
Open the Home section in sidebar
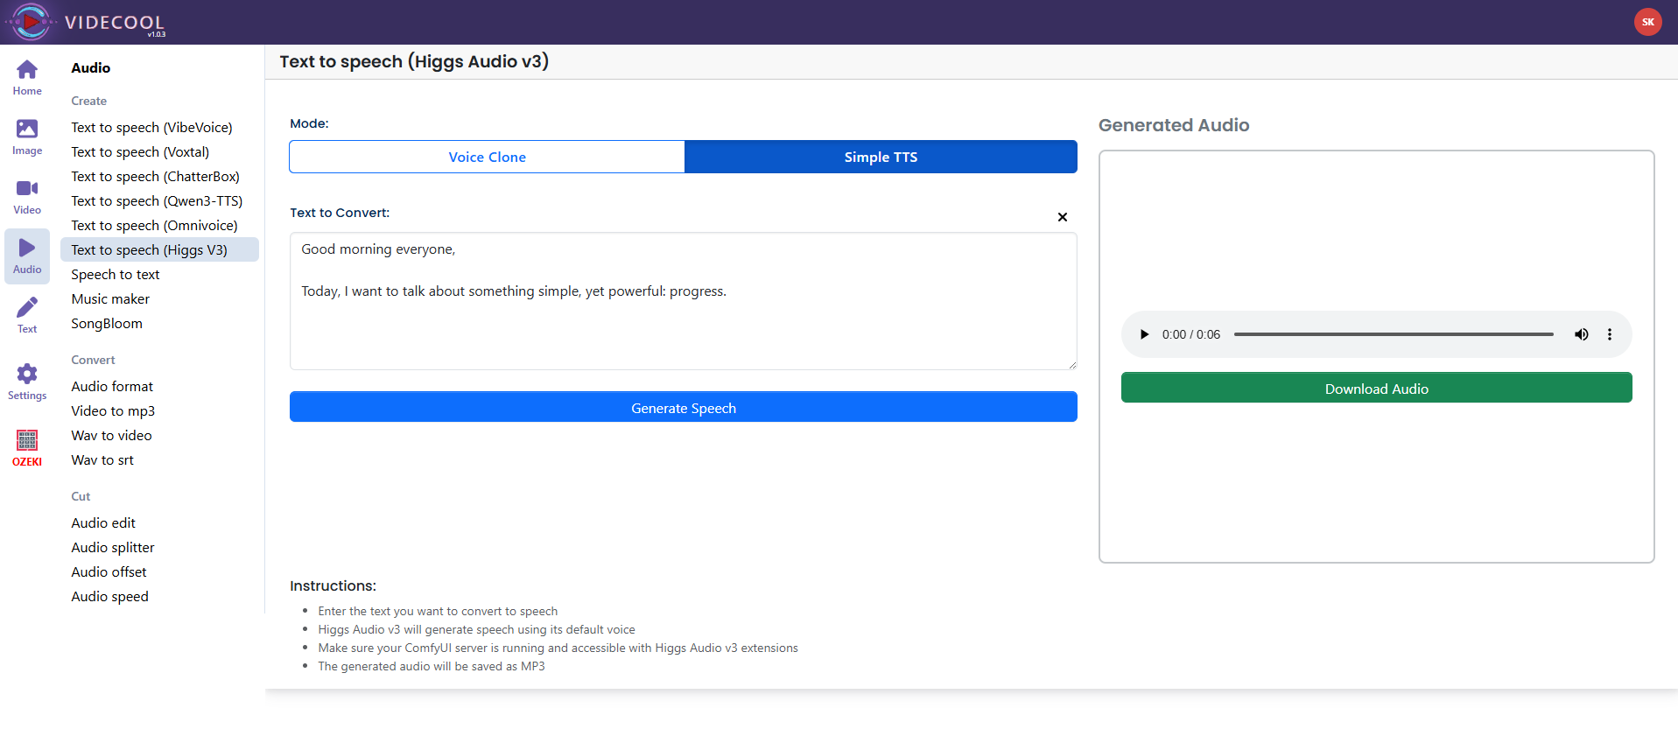click(27, 78)
